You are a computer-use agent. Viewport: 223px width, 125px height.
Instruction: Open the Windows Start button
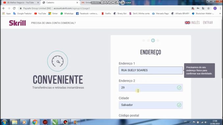[x=4, y=122]
